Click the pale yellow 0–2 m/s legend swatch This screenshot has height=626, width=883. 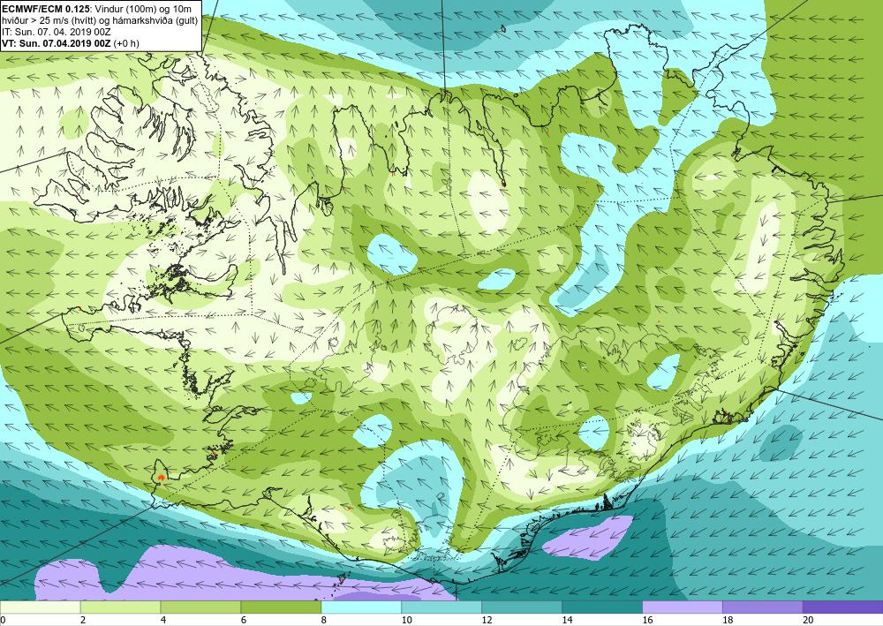(40, 607)
